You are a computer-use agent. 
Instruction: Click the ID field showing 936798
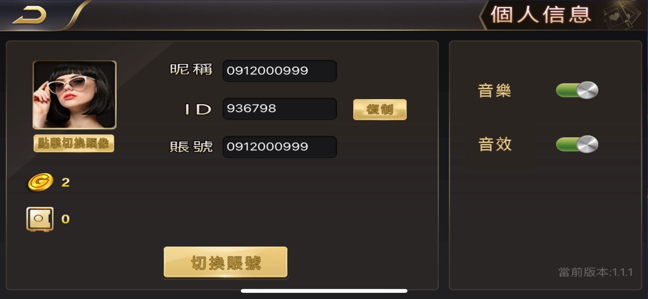(280, 109)
